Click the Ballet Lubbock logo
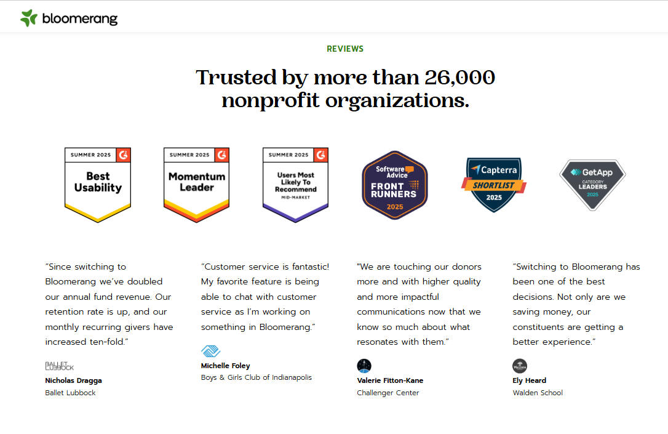Screen dimensions: 668x434 [x=59, y=366]
